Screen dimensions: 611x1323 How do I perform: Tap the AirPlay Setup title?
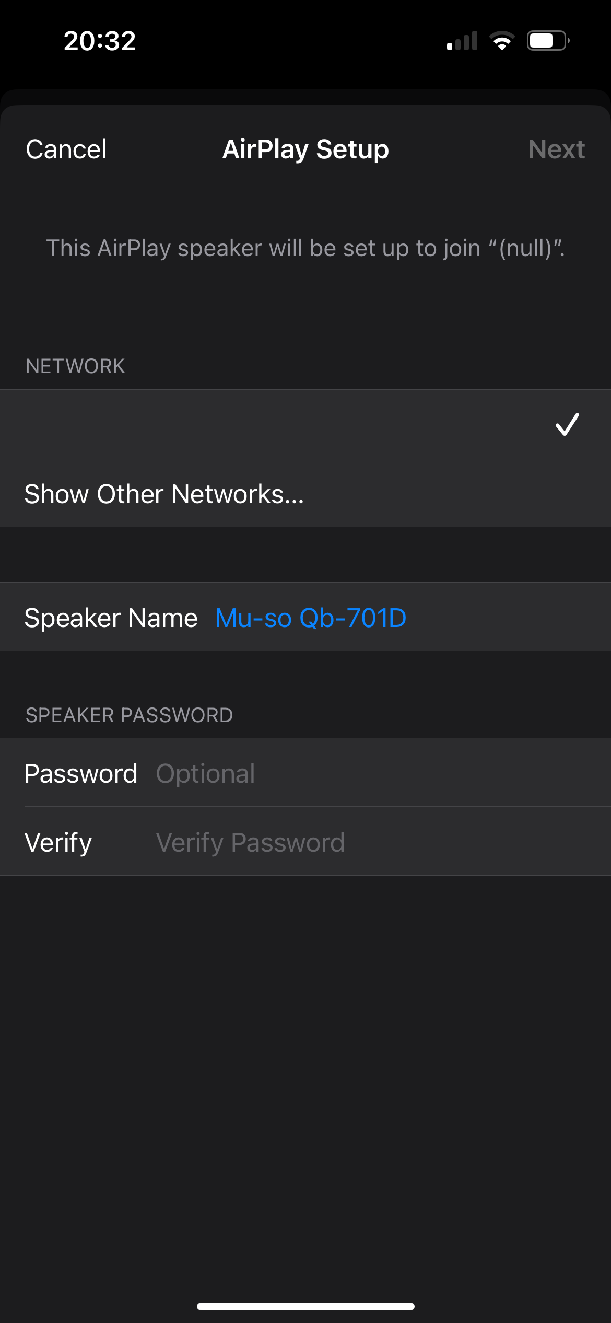(305, 149)
